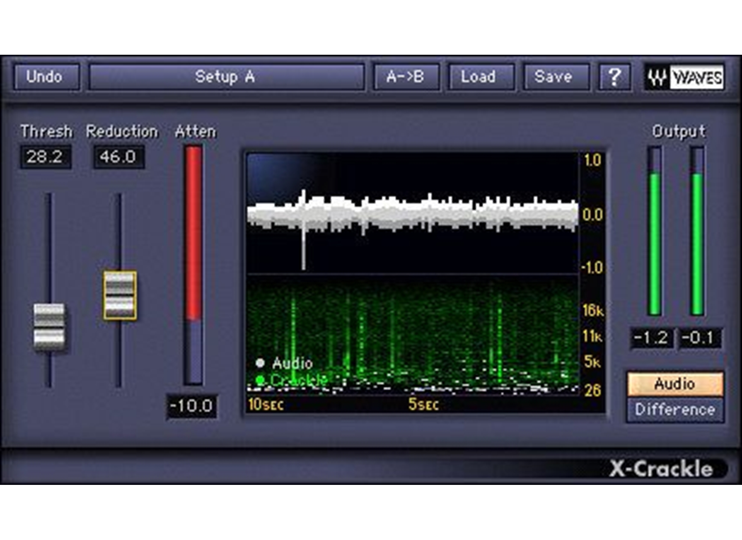The width and height of the screenshot is (742, 540).
Task: Click the Thresh value field 28.2
Action: point(45,157)
